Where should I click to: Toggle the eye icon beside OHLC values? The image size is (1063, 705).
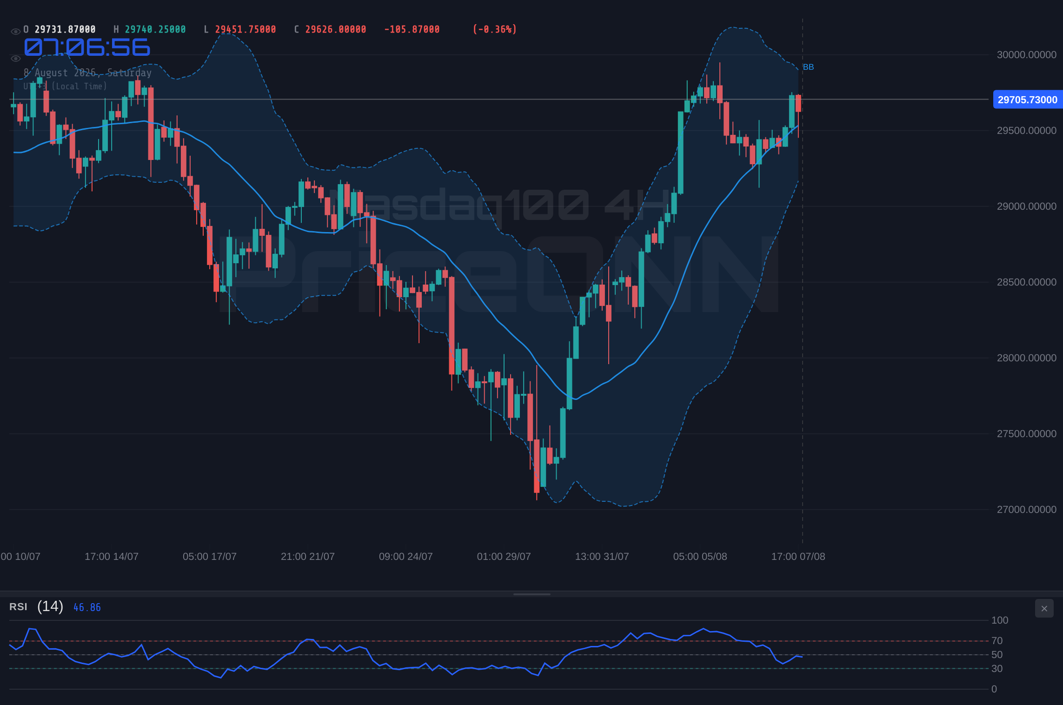tap(15, 32)
